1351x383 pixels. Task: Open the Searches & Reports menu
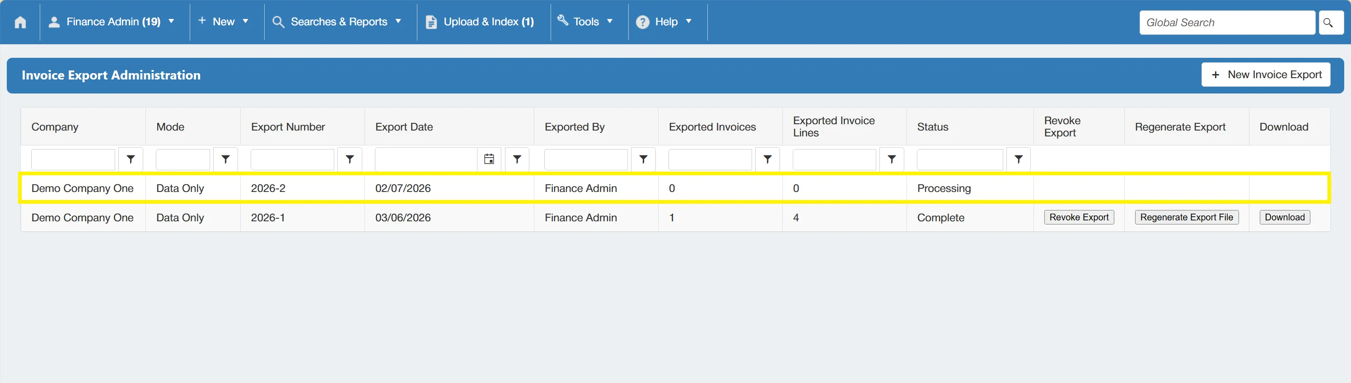coord(338,22)
